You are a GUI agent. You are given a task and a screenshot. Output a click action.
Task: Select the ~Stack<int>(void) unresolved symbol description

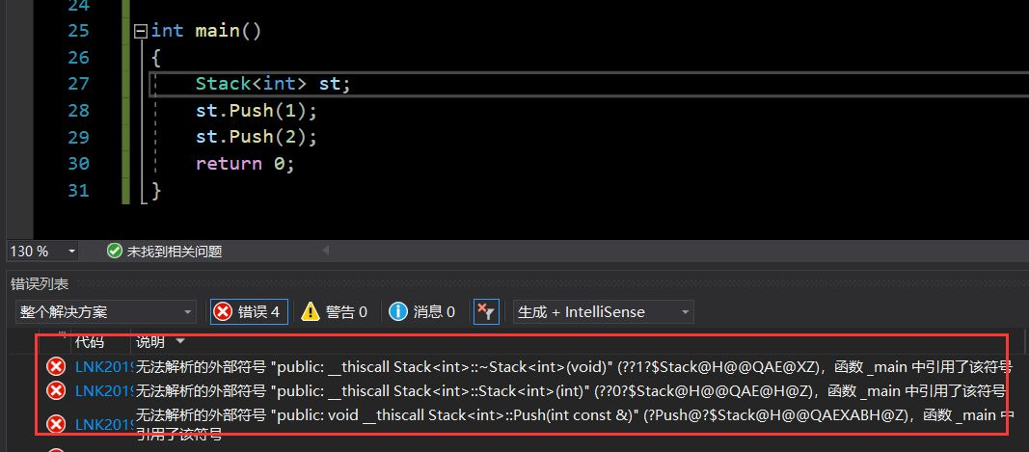[x=574, y=367]
